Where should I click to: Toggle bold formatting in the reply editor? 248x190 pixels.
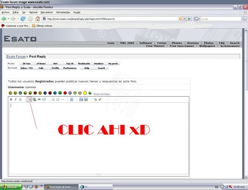pyautogui.click(x=11, y=99)
